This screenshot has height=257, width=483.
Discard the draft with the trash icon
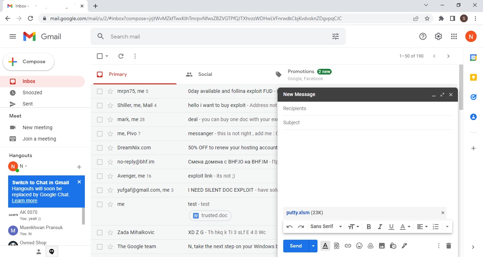[449, 246]
